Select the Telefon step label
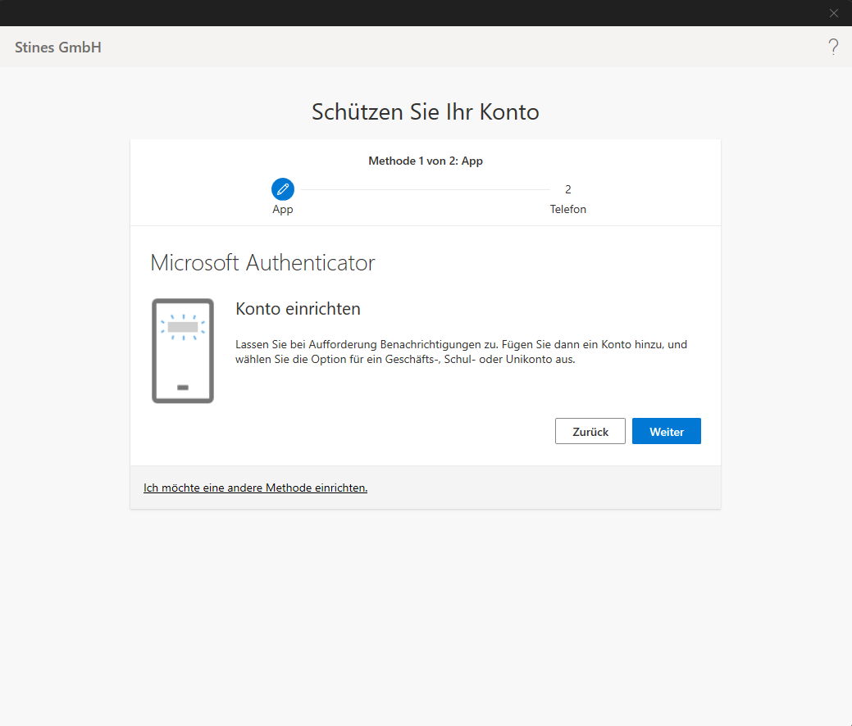 (x=567, y=210)
